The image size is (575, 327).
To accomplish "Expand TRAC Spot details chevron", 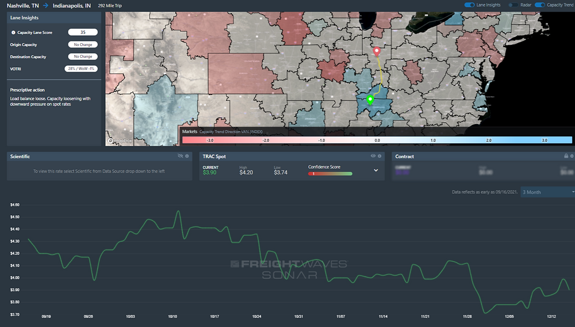I will [376, 170].
